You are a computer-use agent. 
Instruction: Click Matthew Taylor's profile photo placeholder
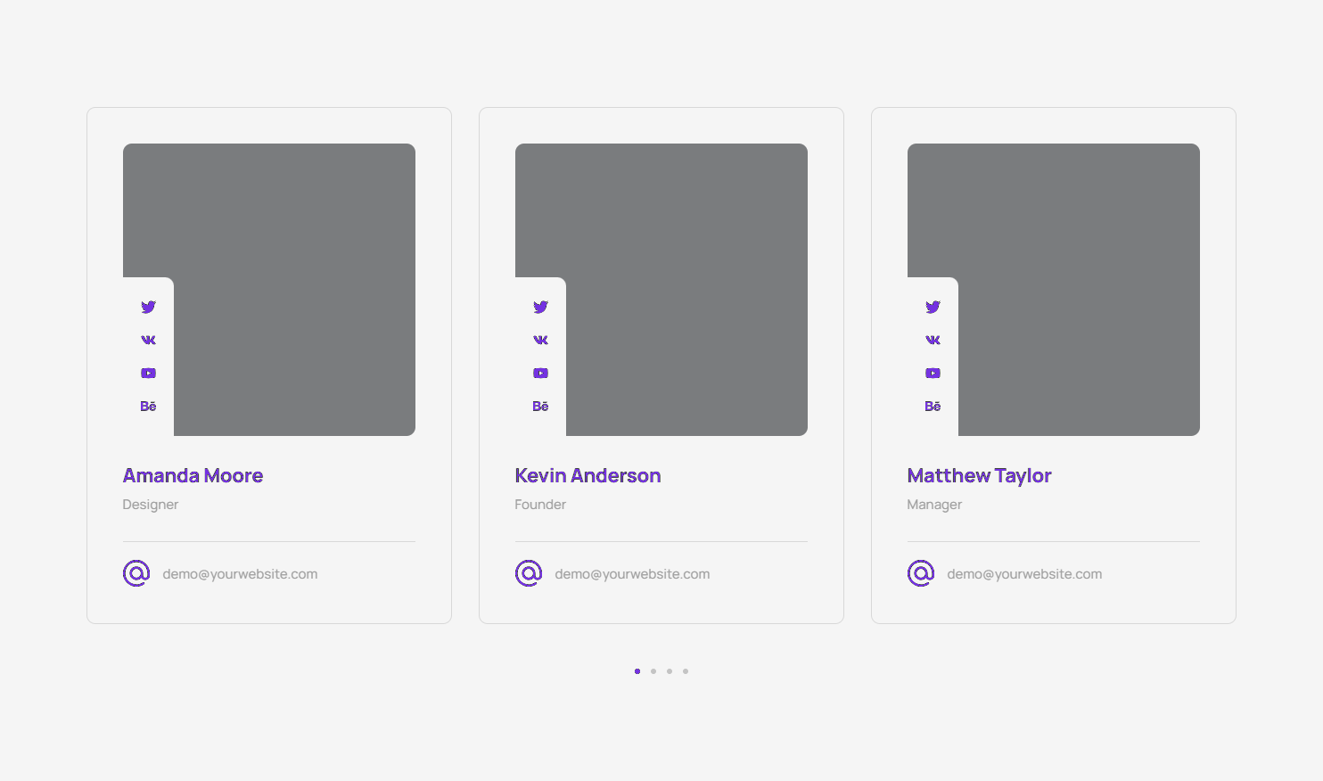[1070, 267]
